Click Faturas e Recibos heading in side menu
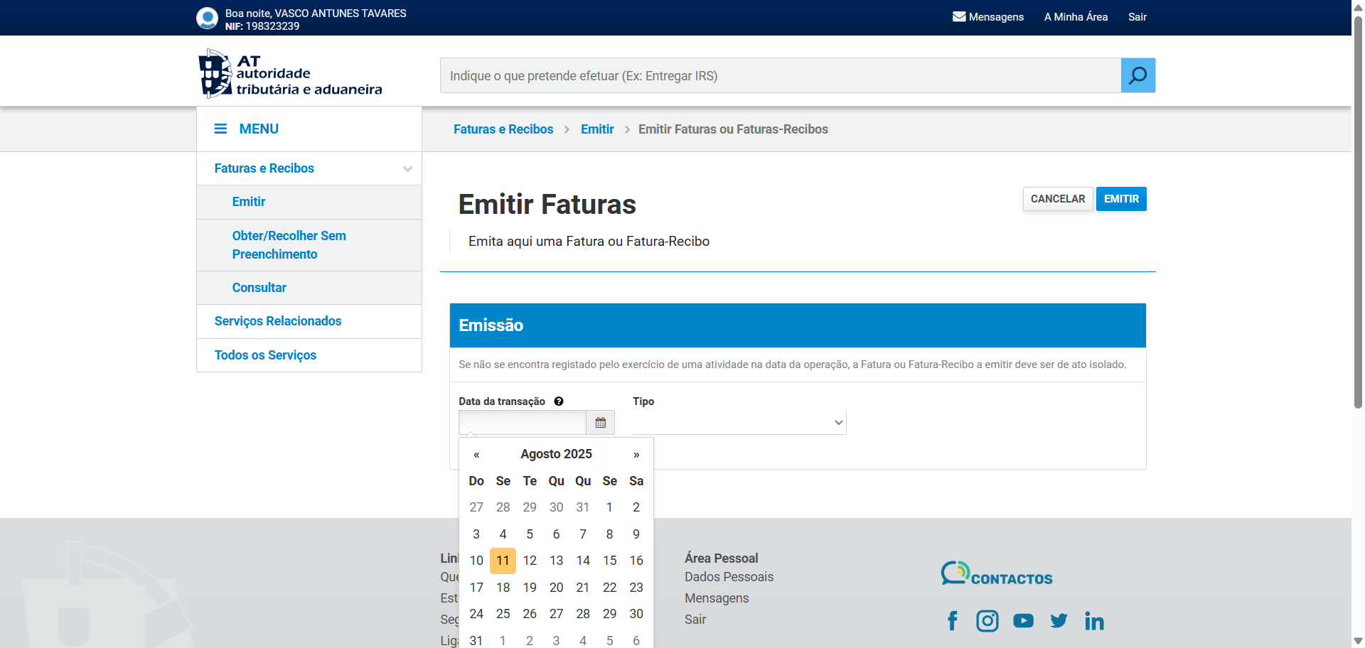 (x=264, y=168)
